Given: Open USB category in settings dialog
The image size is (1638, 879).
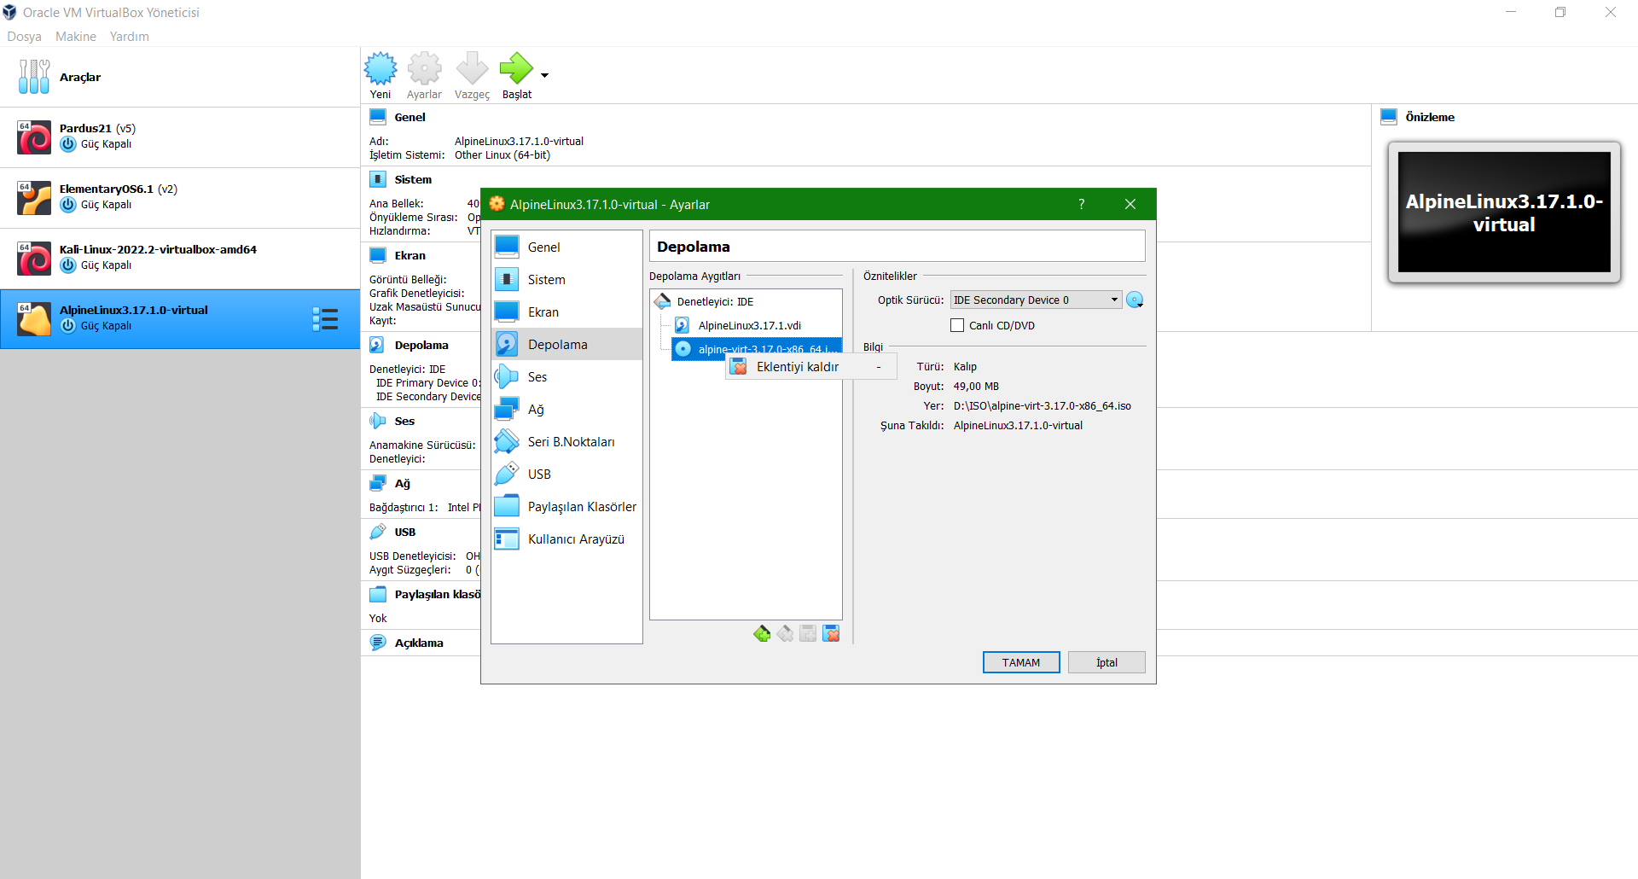Looking at the screenshot, I should pos(566,474).
